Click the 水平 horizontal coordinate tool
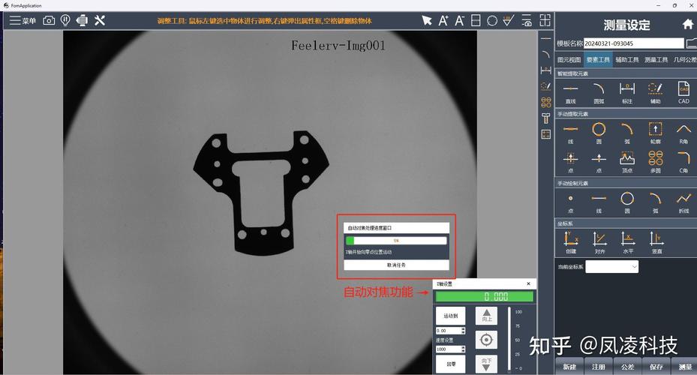 click(628, 242)
